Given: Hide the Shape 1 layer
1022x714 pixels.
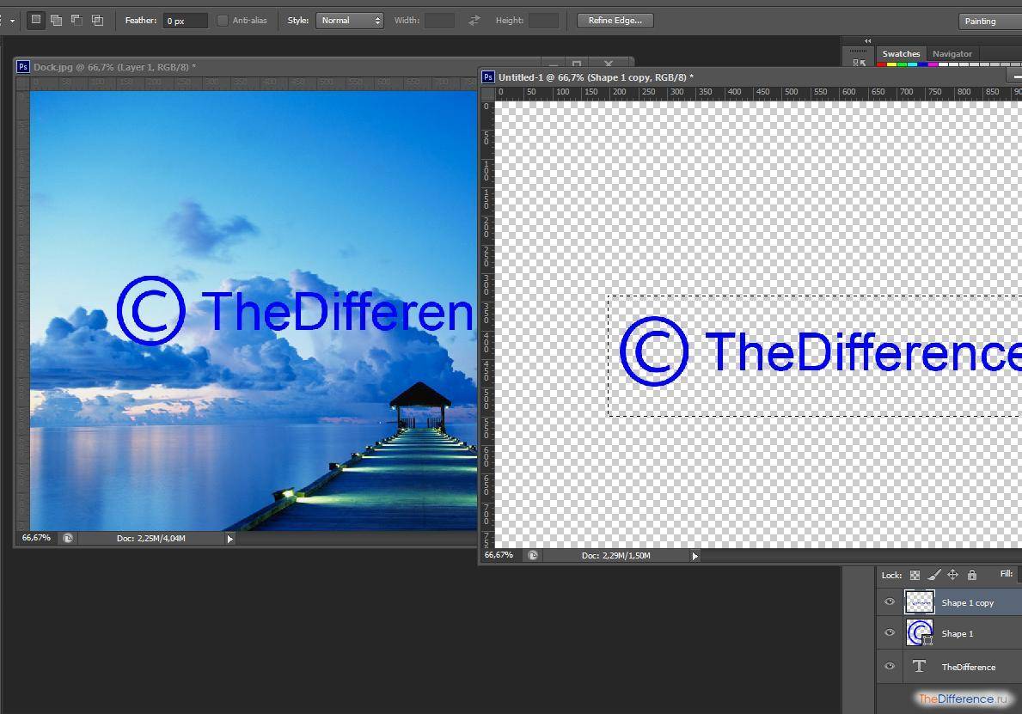Looking at the screenshot, I should pos(890,632).
